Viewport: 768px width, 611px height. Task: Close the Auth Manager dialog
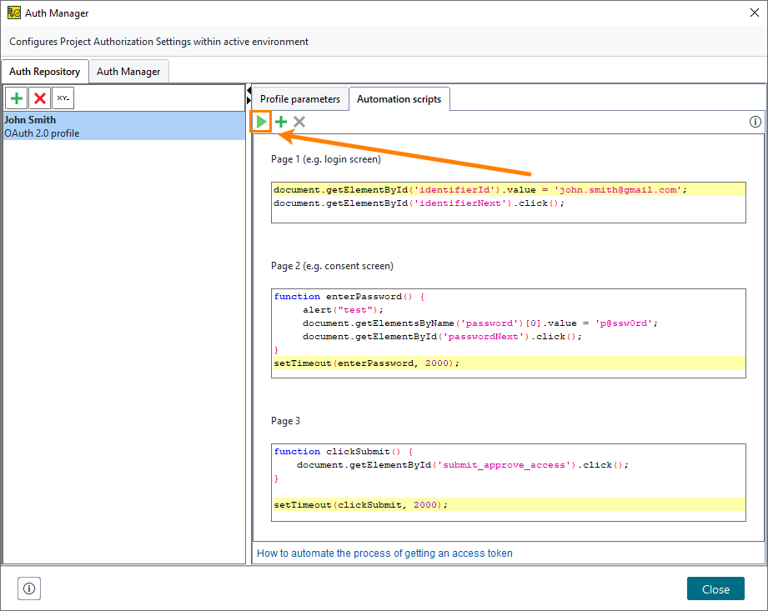(x=715, y=588)
